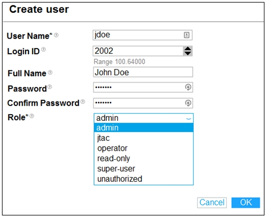Click the help icon beside Login ID
Viewport: 266px width, 217px height.
pos(44,49)
